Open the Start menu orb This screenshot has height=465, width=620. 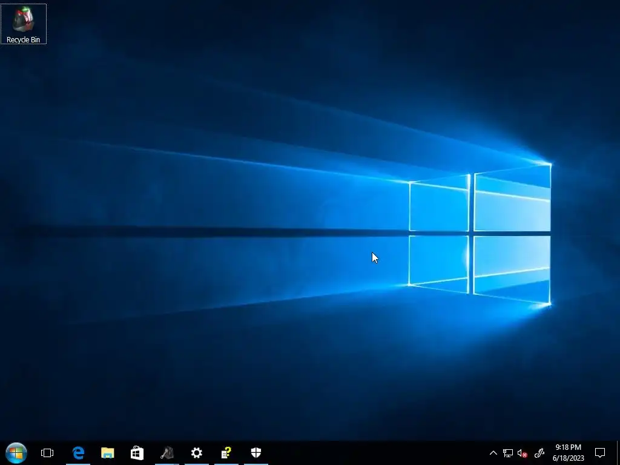coord(16,453)
